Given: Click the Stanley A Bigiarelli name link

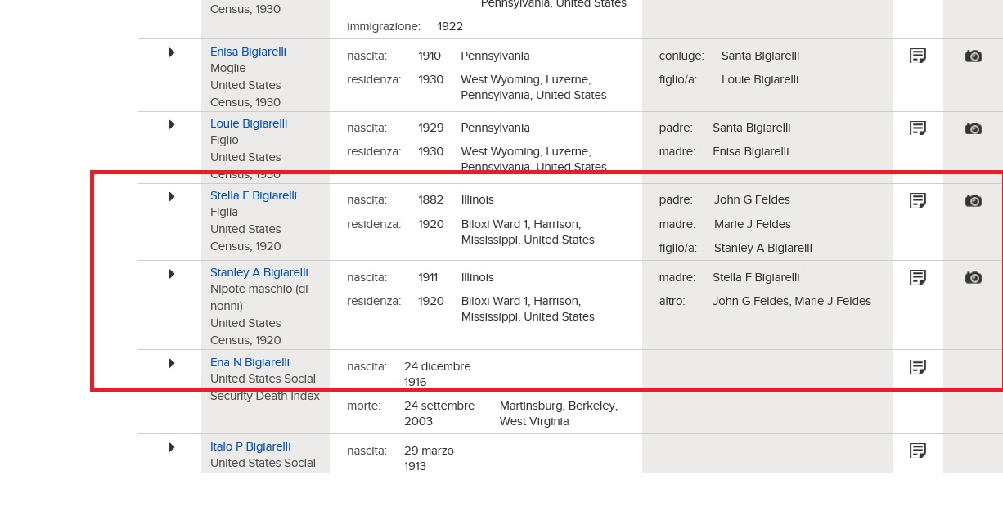Looking at the screenshot, I should (x=259, y=272).
